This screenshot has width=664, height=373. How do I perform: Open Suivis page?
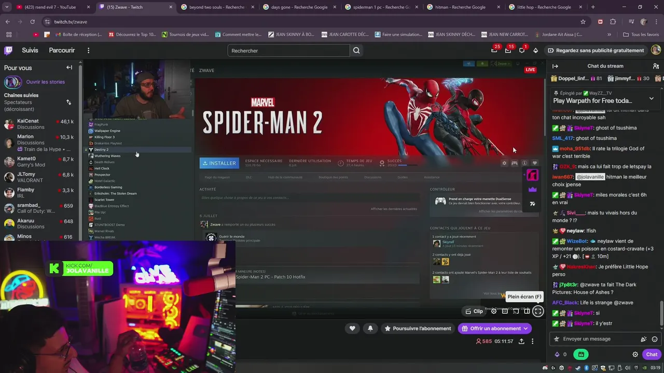(x=30, y=50)
